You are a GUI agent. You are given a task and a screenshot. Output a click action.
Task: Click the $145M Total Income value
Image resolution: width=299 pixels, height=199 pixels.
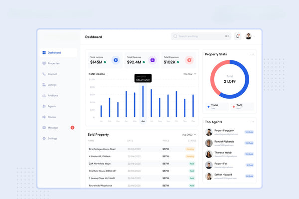96,62
